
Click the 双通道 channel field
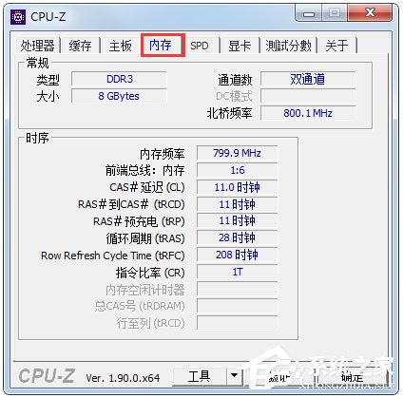[x=308, y=79]
